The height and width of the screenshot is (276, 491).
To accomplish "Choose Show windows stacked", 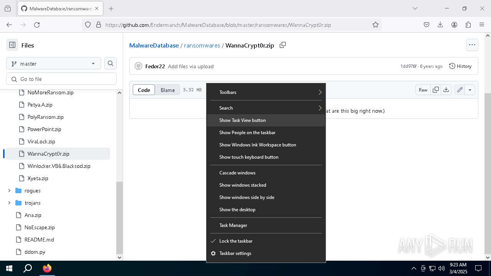I will pos(266,185).
